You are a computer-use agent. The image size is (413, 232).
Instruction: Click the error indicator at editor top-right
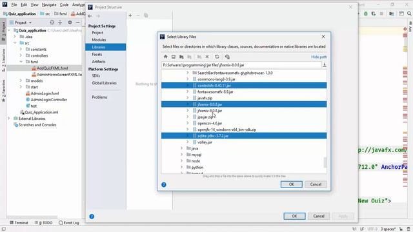(405, 29)
